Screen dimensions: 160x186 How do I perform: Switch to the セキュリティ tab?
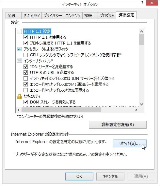click(x=31, y=16)
